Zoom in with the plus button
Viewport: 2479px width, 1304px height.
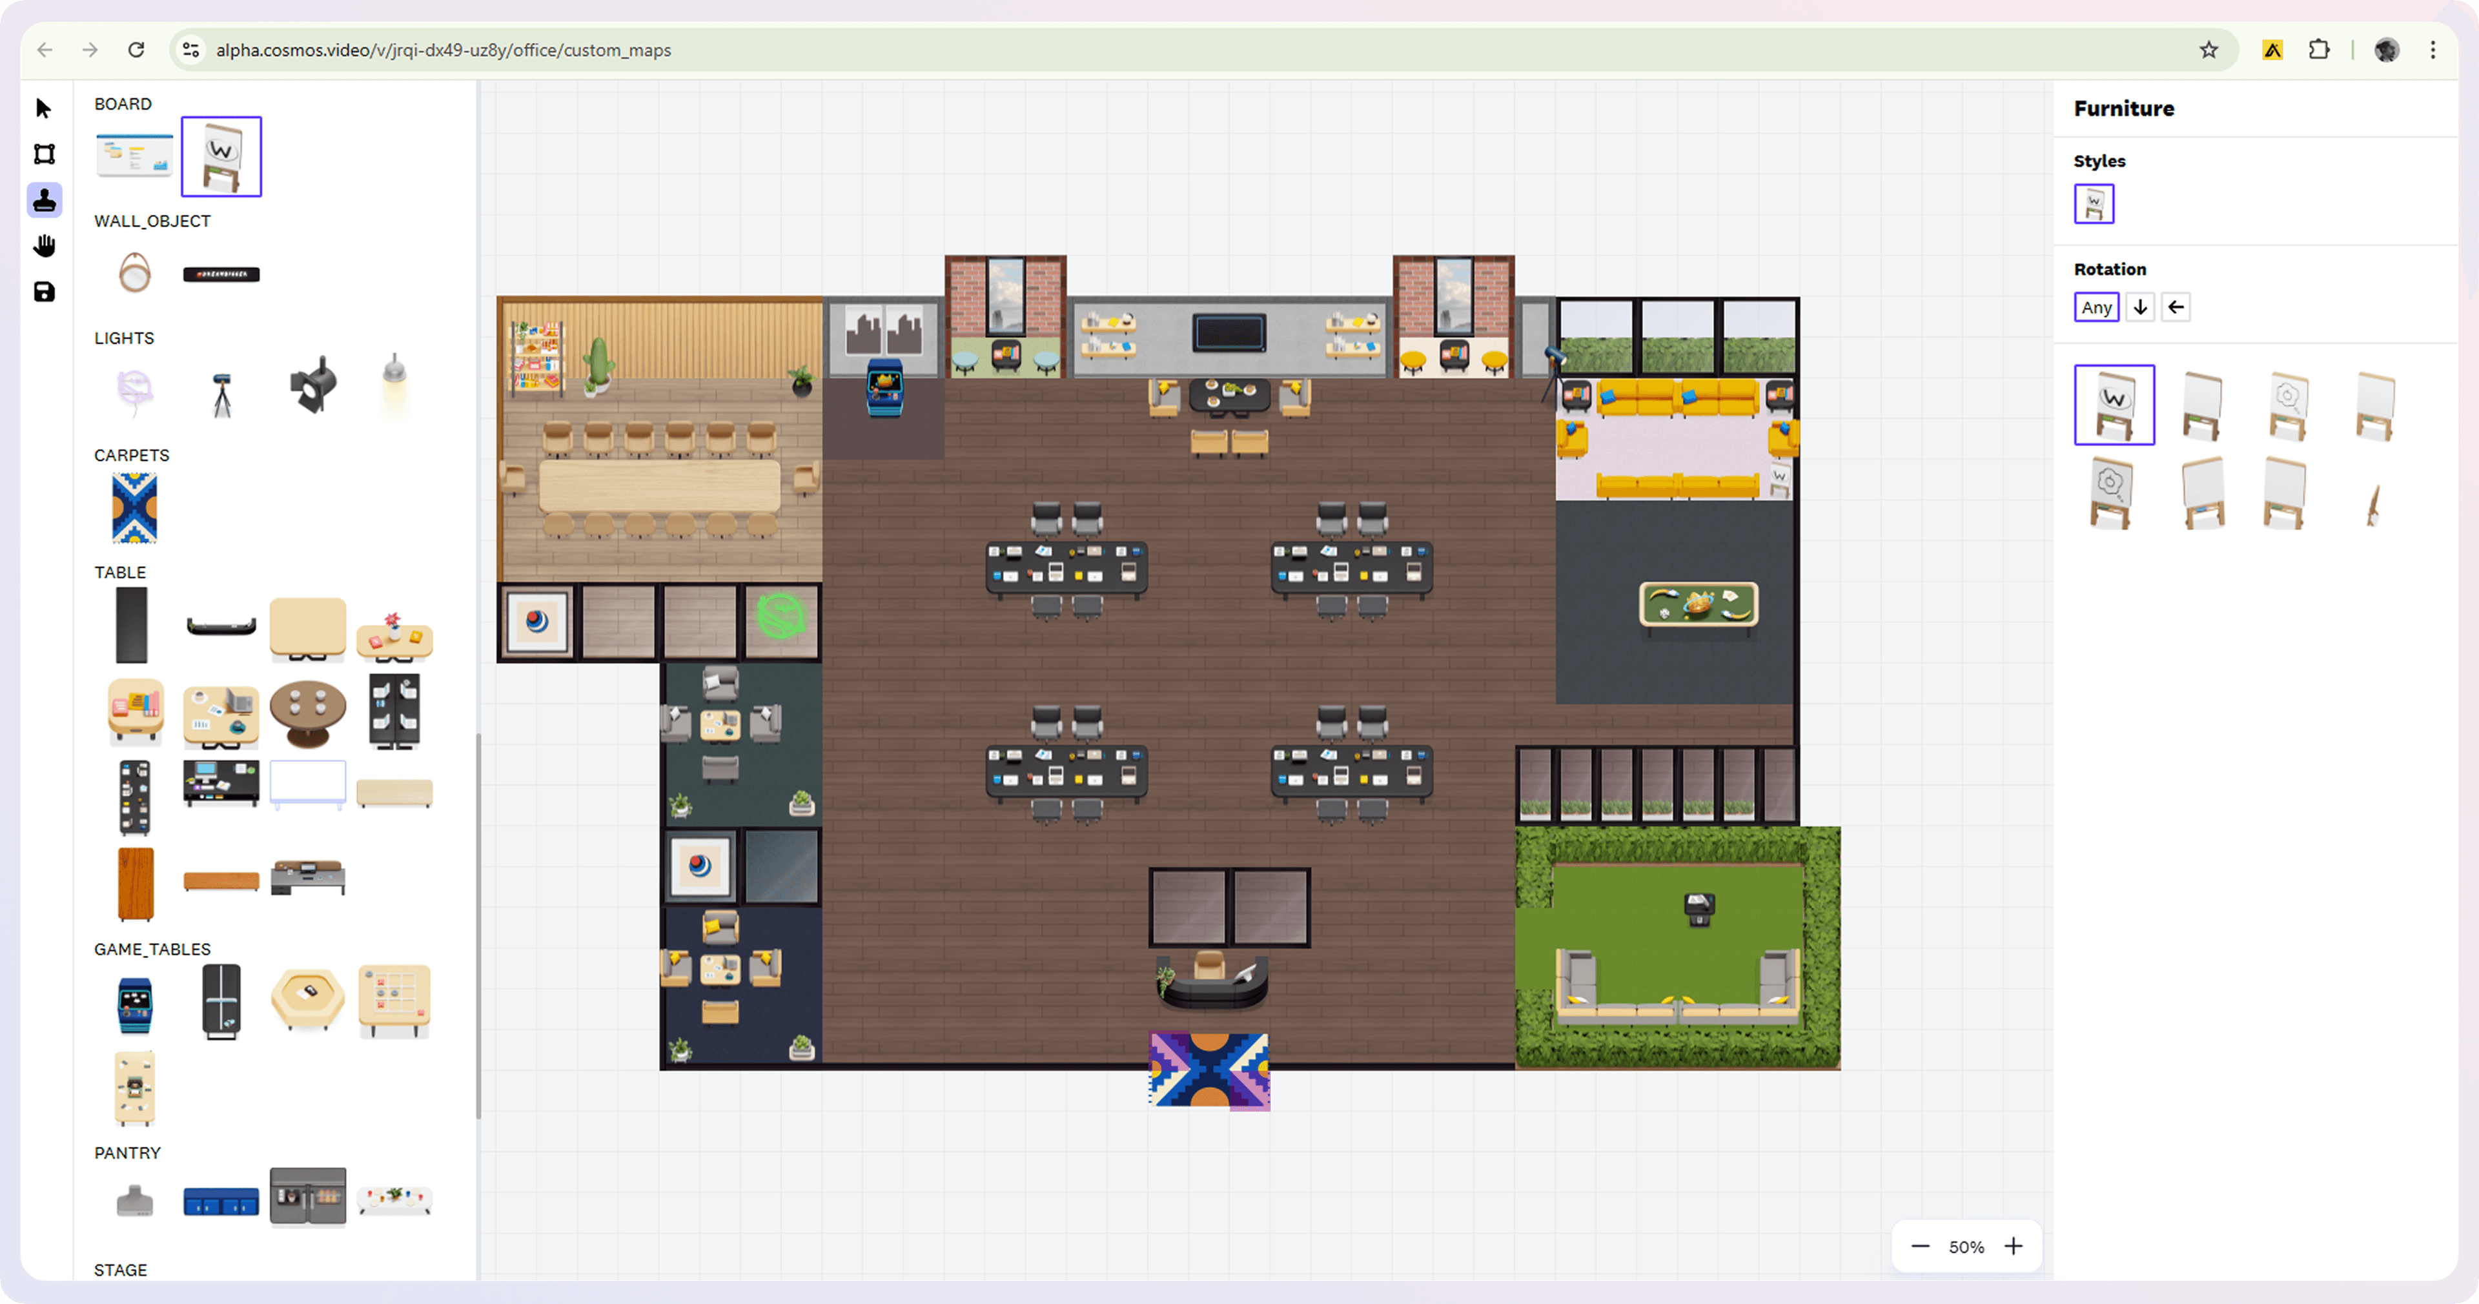[2014, 1247]
